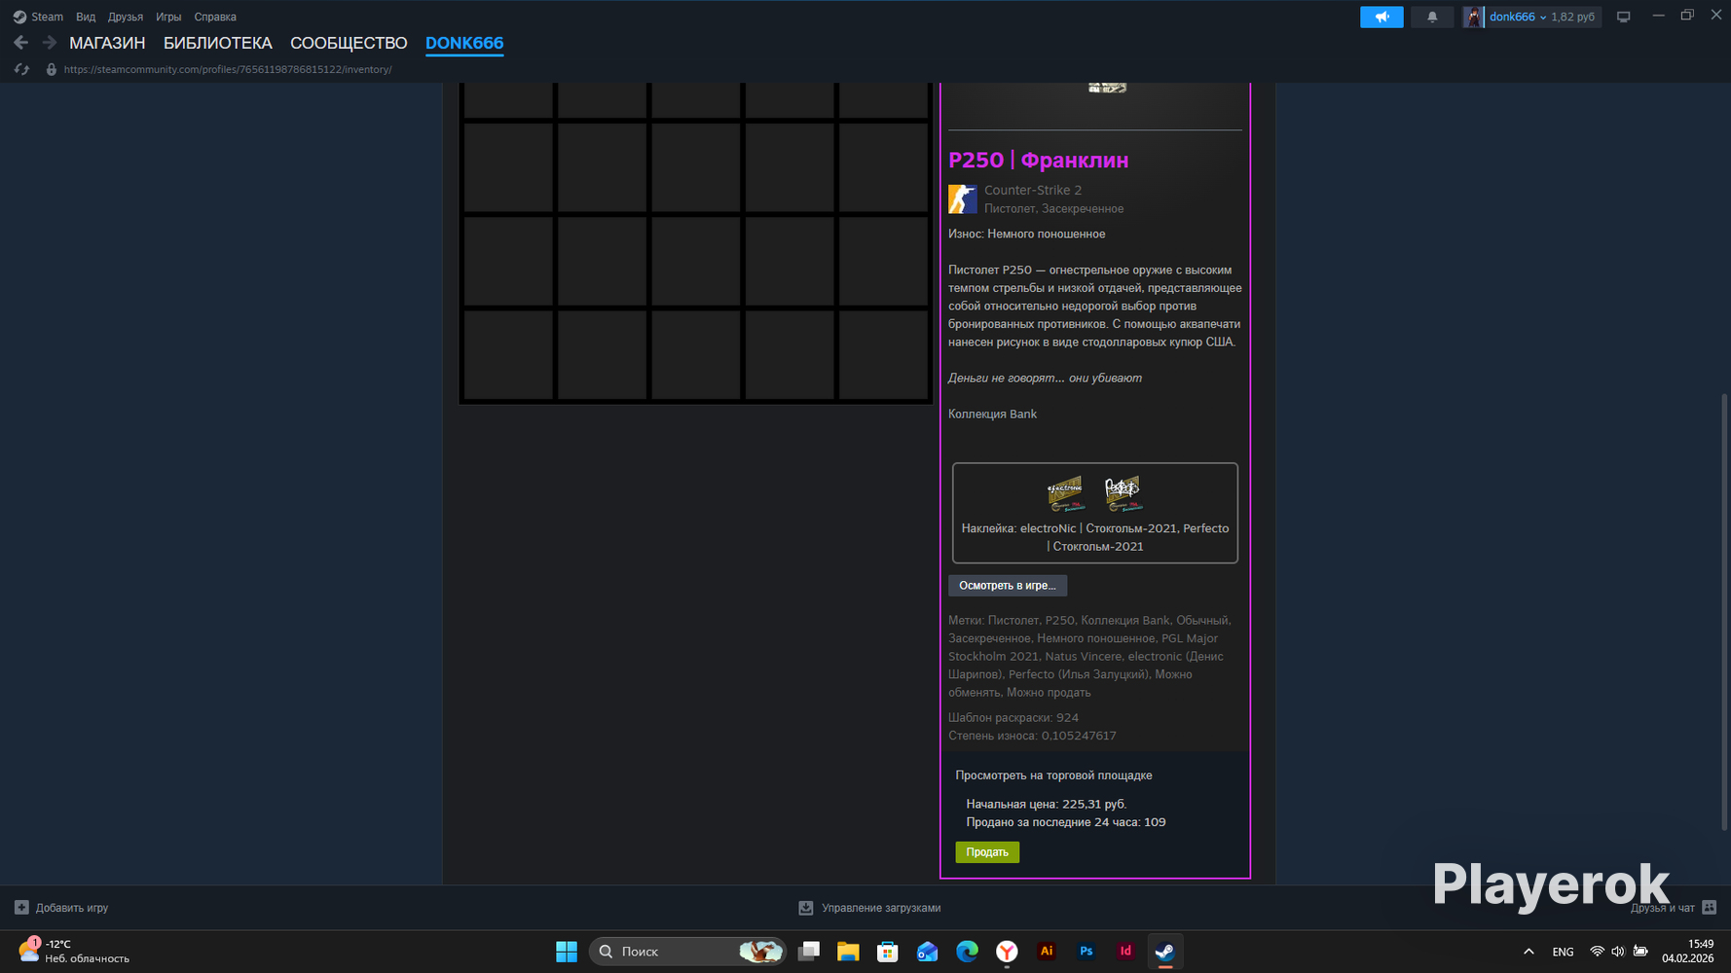1731x973 pixels.
Task: Click the Perfecto Stockholm 2021 sticker image
Action: 1123,493
